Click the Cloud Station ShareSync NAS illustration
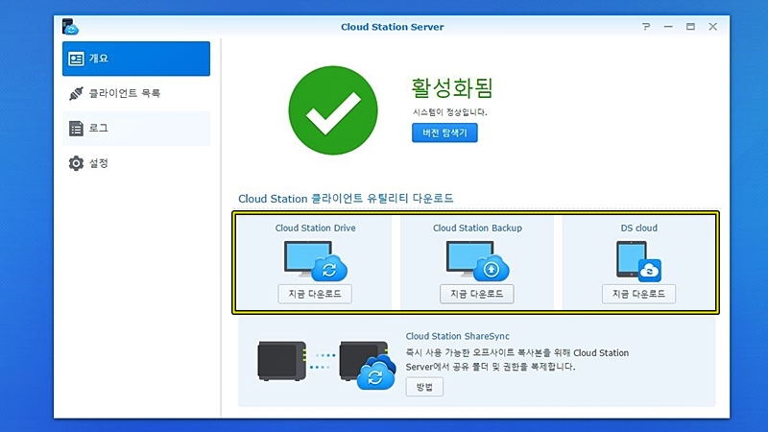Viewport: 768px width, 432px height. [326, 364]
